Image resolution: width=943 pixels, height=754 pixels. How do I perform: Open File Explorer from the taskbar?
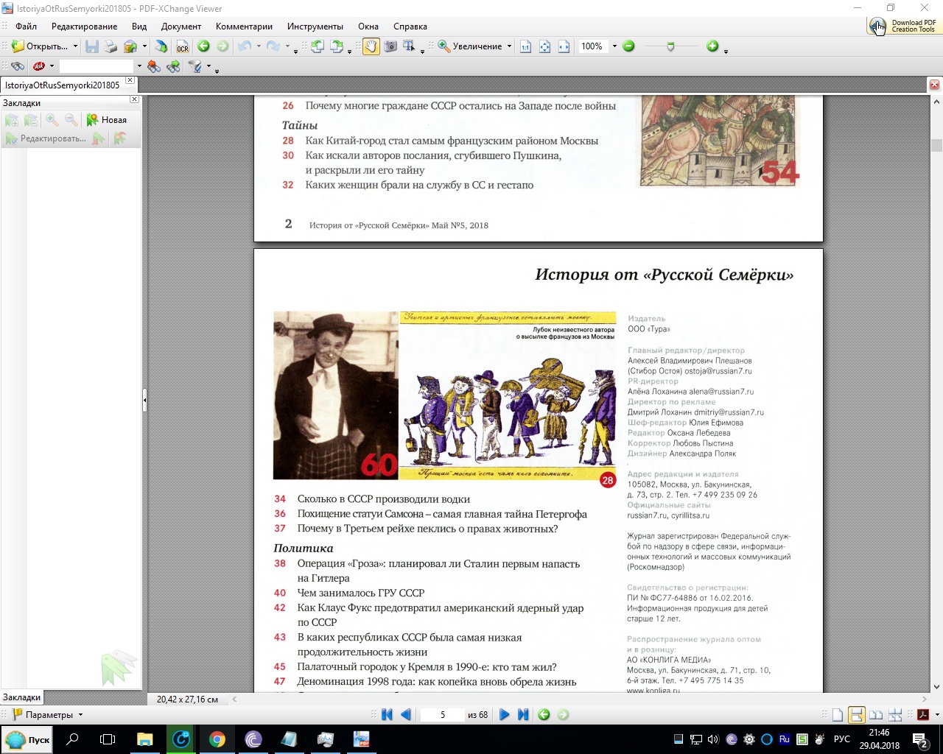click(x=144, y=739)
